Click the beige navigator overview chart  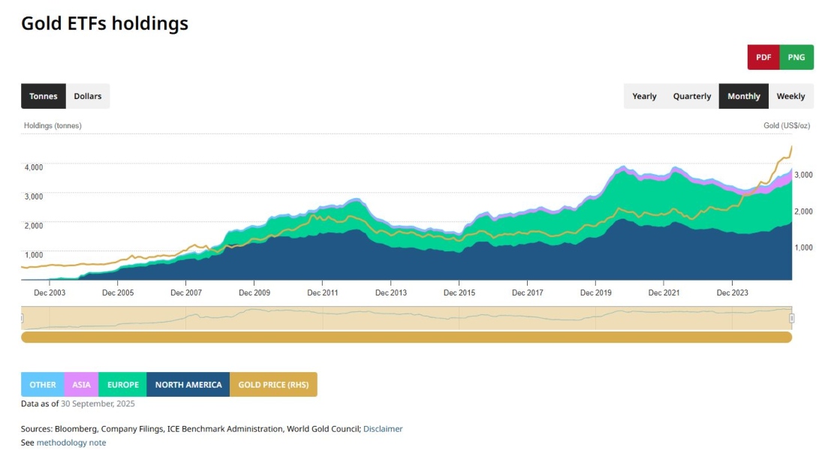[x=406, y=318]
